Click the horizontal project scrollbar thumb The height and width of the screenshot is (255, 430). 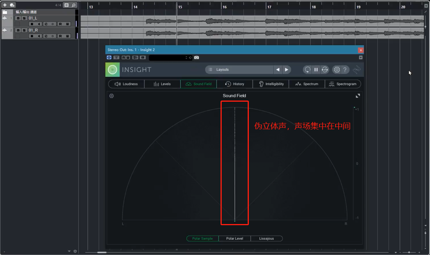(x=102, y=252)
